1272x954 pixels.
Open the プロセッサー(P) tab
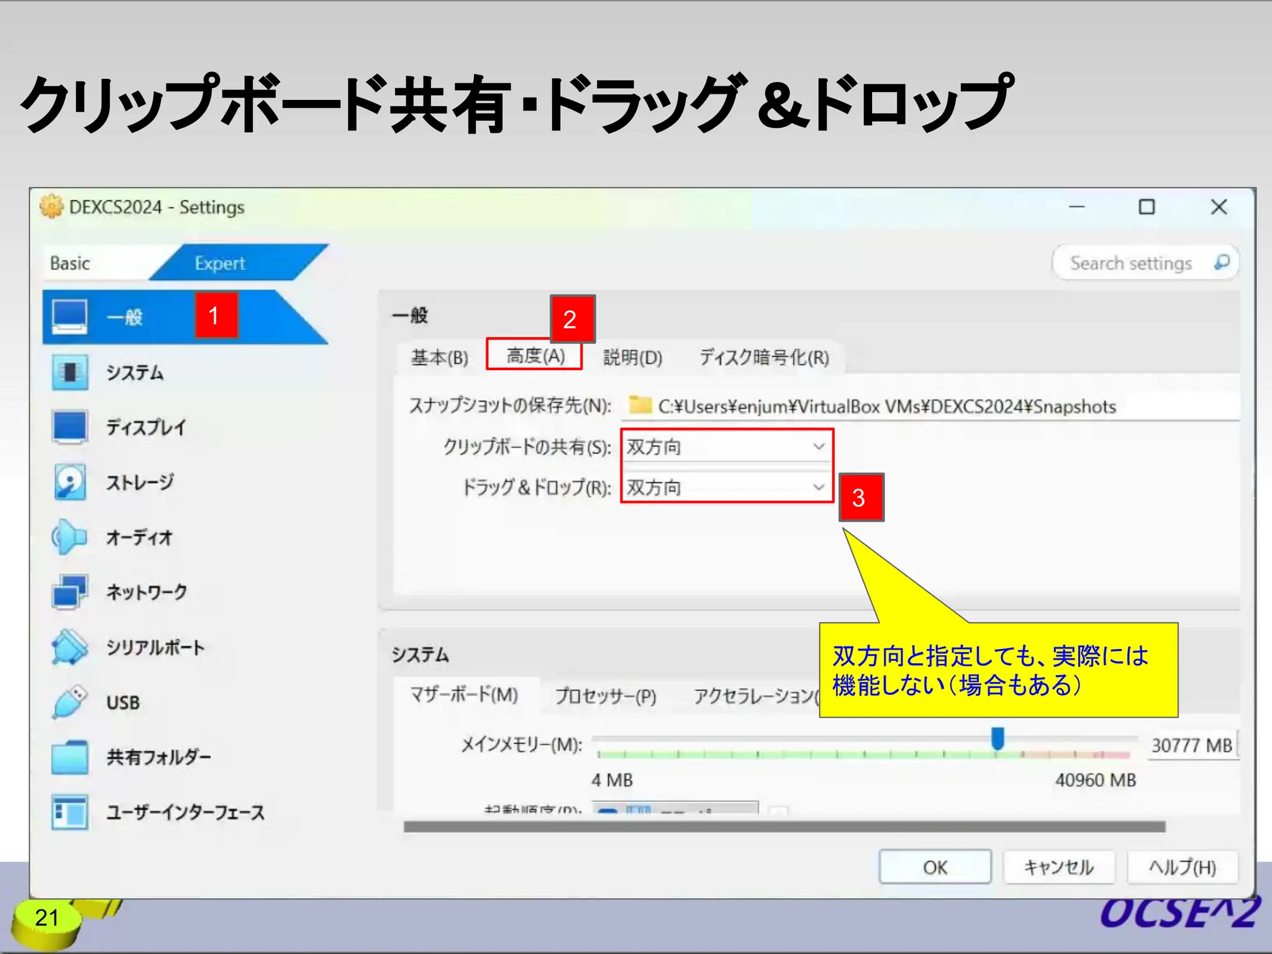(606, 696)
